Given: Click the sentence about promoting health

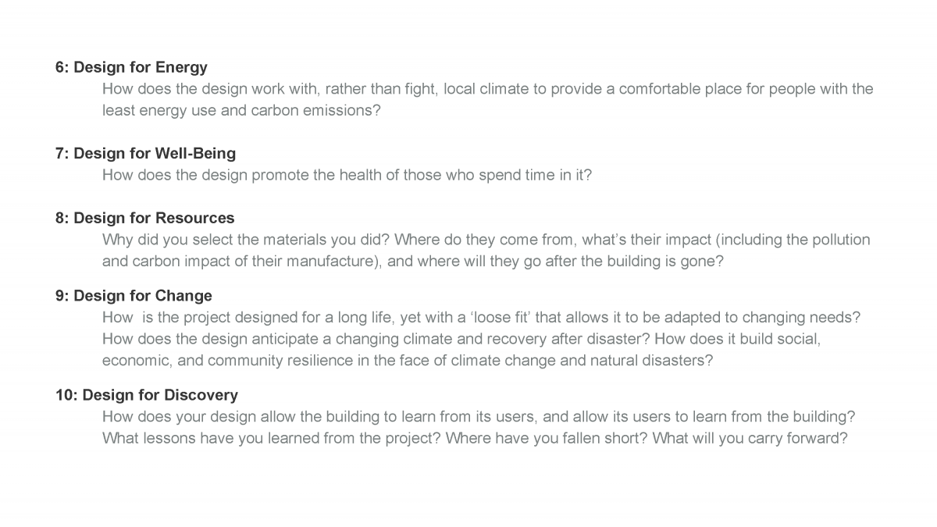Looking at the screenshot, I should (x=347, y=175).
